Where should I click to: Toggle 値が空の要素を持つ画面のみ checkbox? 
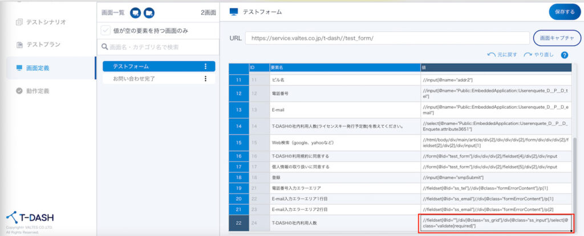pos(106,30)
